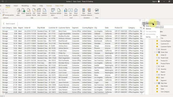Image resolution: width=173 pixels, height=97 pixels.
Task: Uncheck the Customer Name field
Action: coord(157,47)
